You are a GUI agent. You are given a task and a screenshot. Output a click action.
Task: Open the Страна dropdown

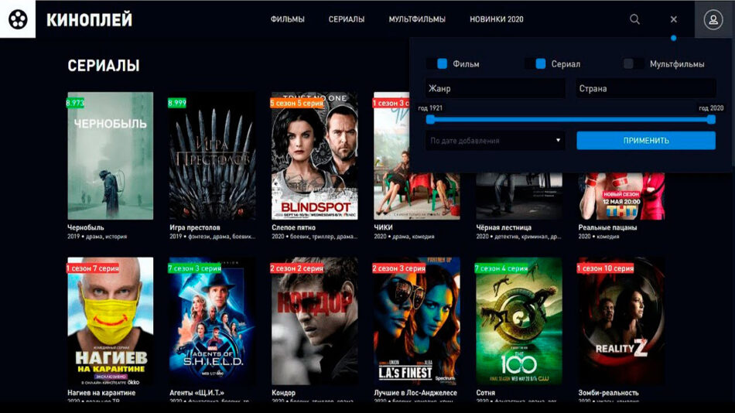tap(644, 89)
